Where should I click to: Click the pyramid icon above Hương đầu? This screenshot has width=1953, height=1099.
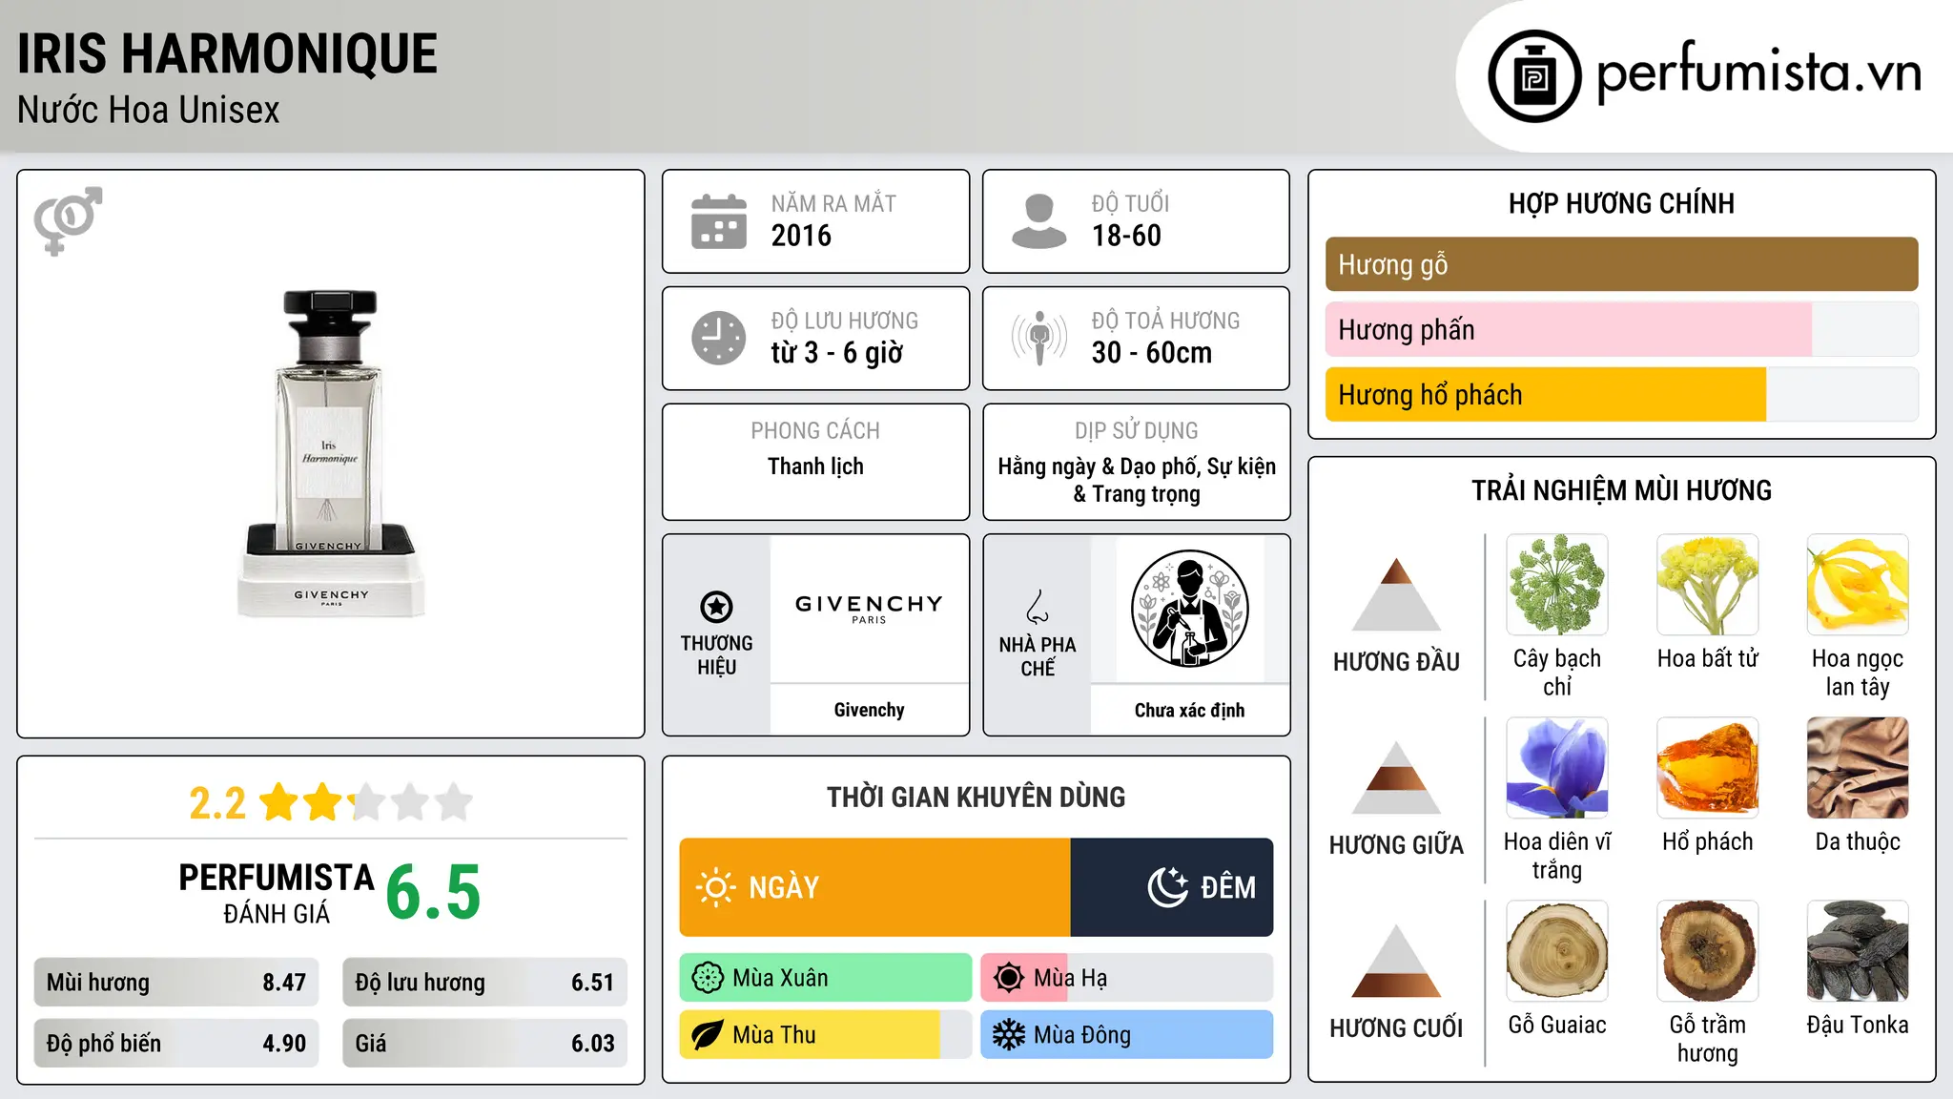click(x=1396, y=594)
